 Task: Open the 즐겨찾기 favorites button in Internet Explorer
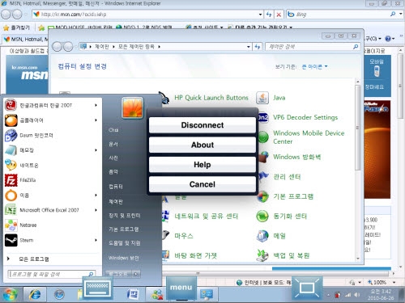point(17,27)
